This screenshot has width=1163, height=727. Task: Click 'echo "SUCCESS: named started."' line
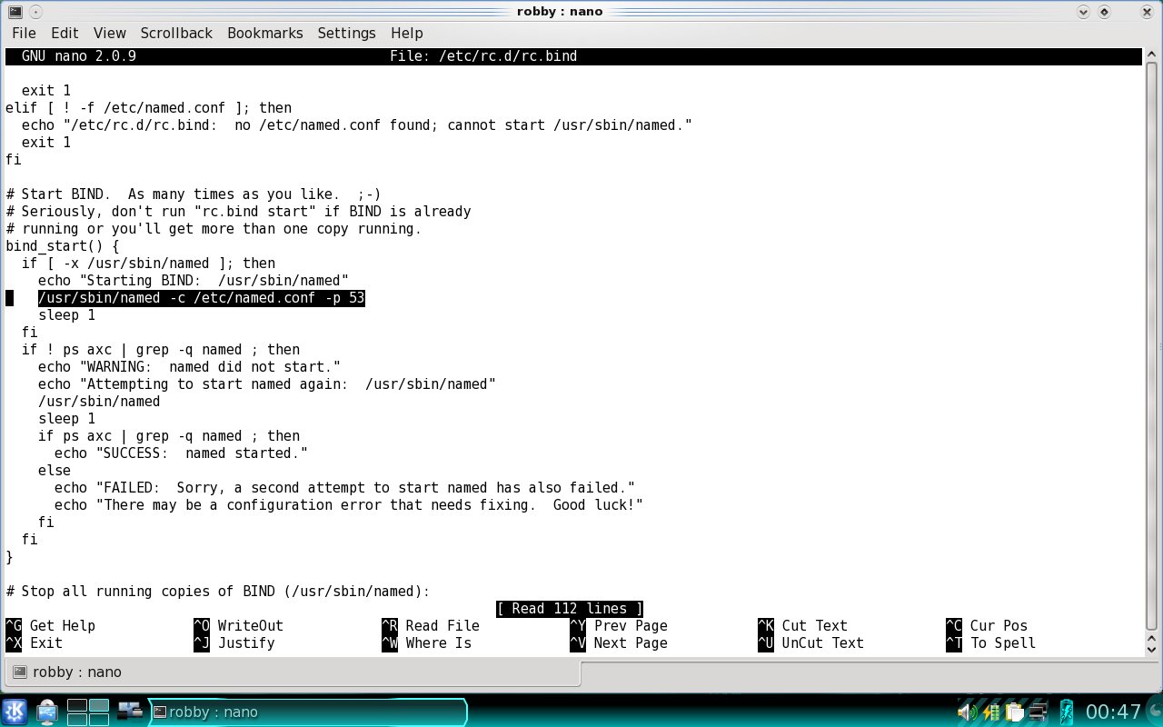point(181,453)
